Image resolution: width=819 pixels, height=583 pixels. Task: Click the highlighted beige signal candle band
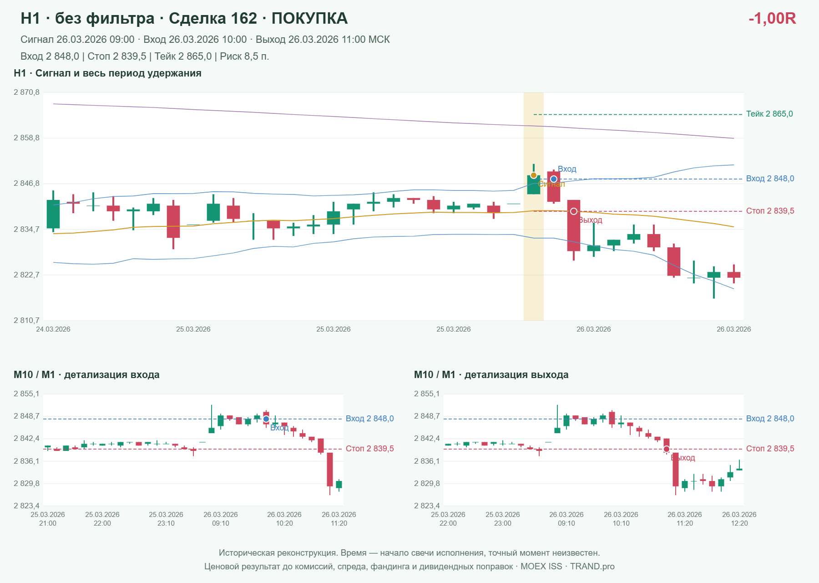[534, 206]
